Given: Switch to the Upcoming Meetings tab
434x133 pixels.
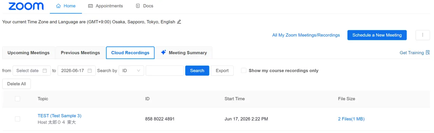Looking at the screenshot, I should (x=28, y=53).
